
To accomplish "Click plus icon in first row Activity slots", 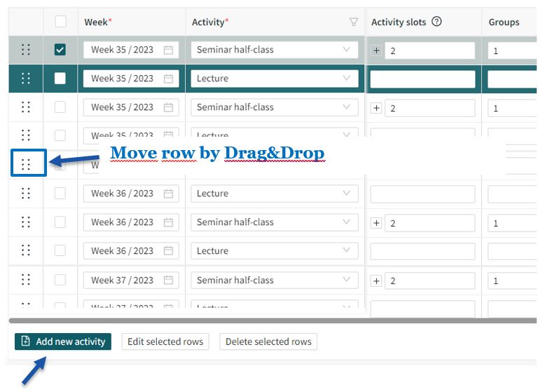I will click(x=376, y=50).
